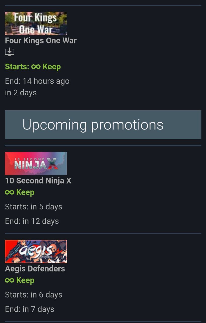Click the infinity icon under Aegis Defenders
The width and height of the screenshot is (206, 323).
[10, 280]
